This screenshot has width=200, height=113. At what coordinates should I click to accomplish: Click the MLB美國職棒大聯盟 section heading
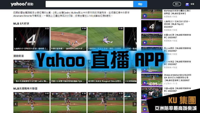point(25,89)
